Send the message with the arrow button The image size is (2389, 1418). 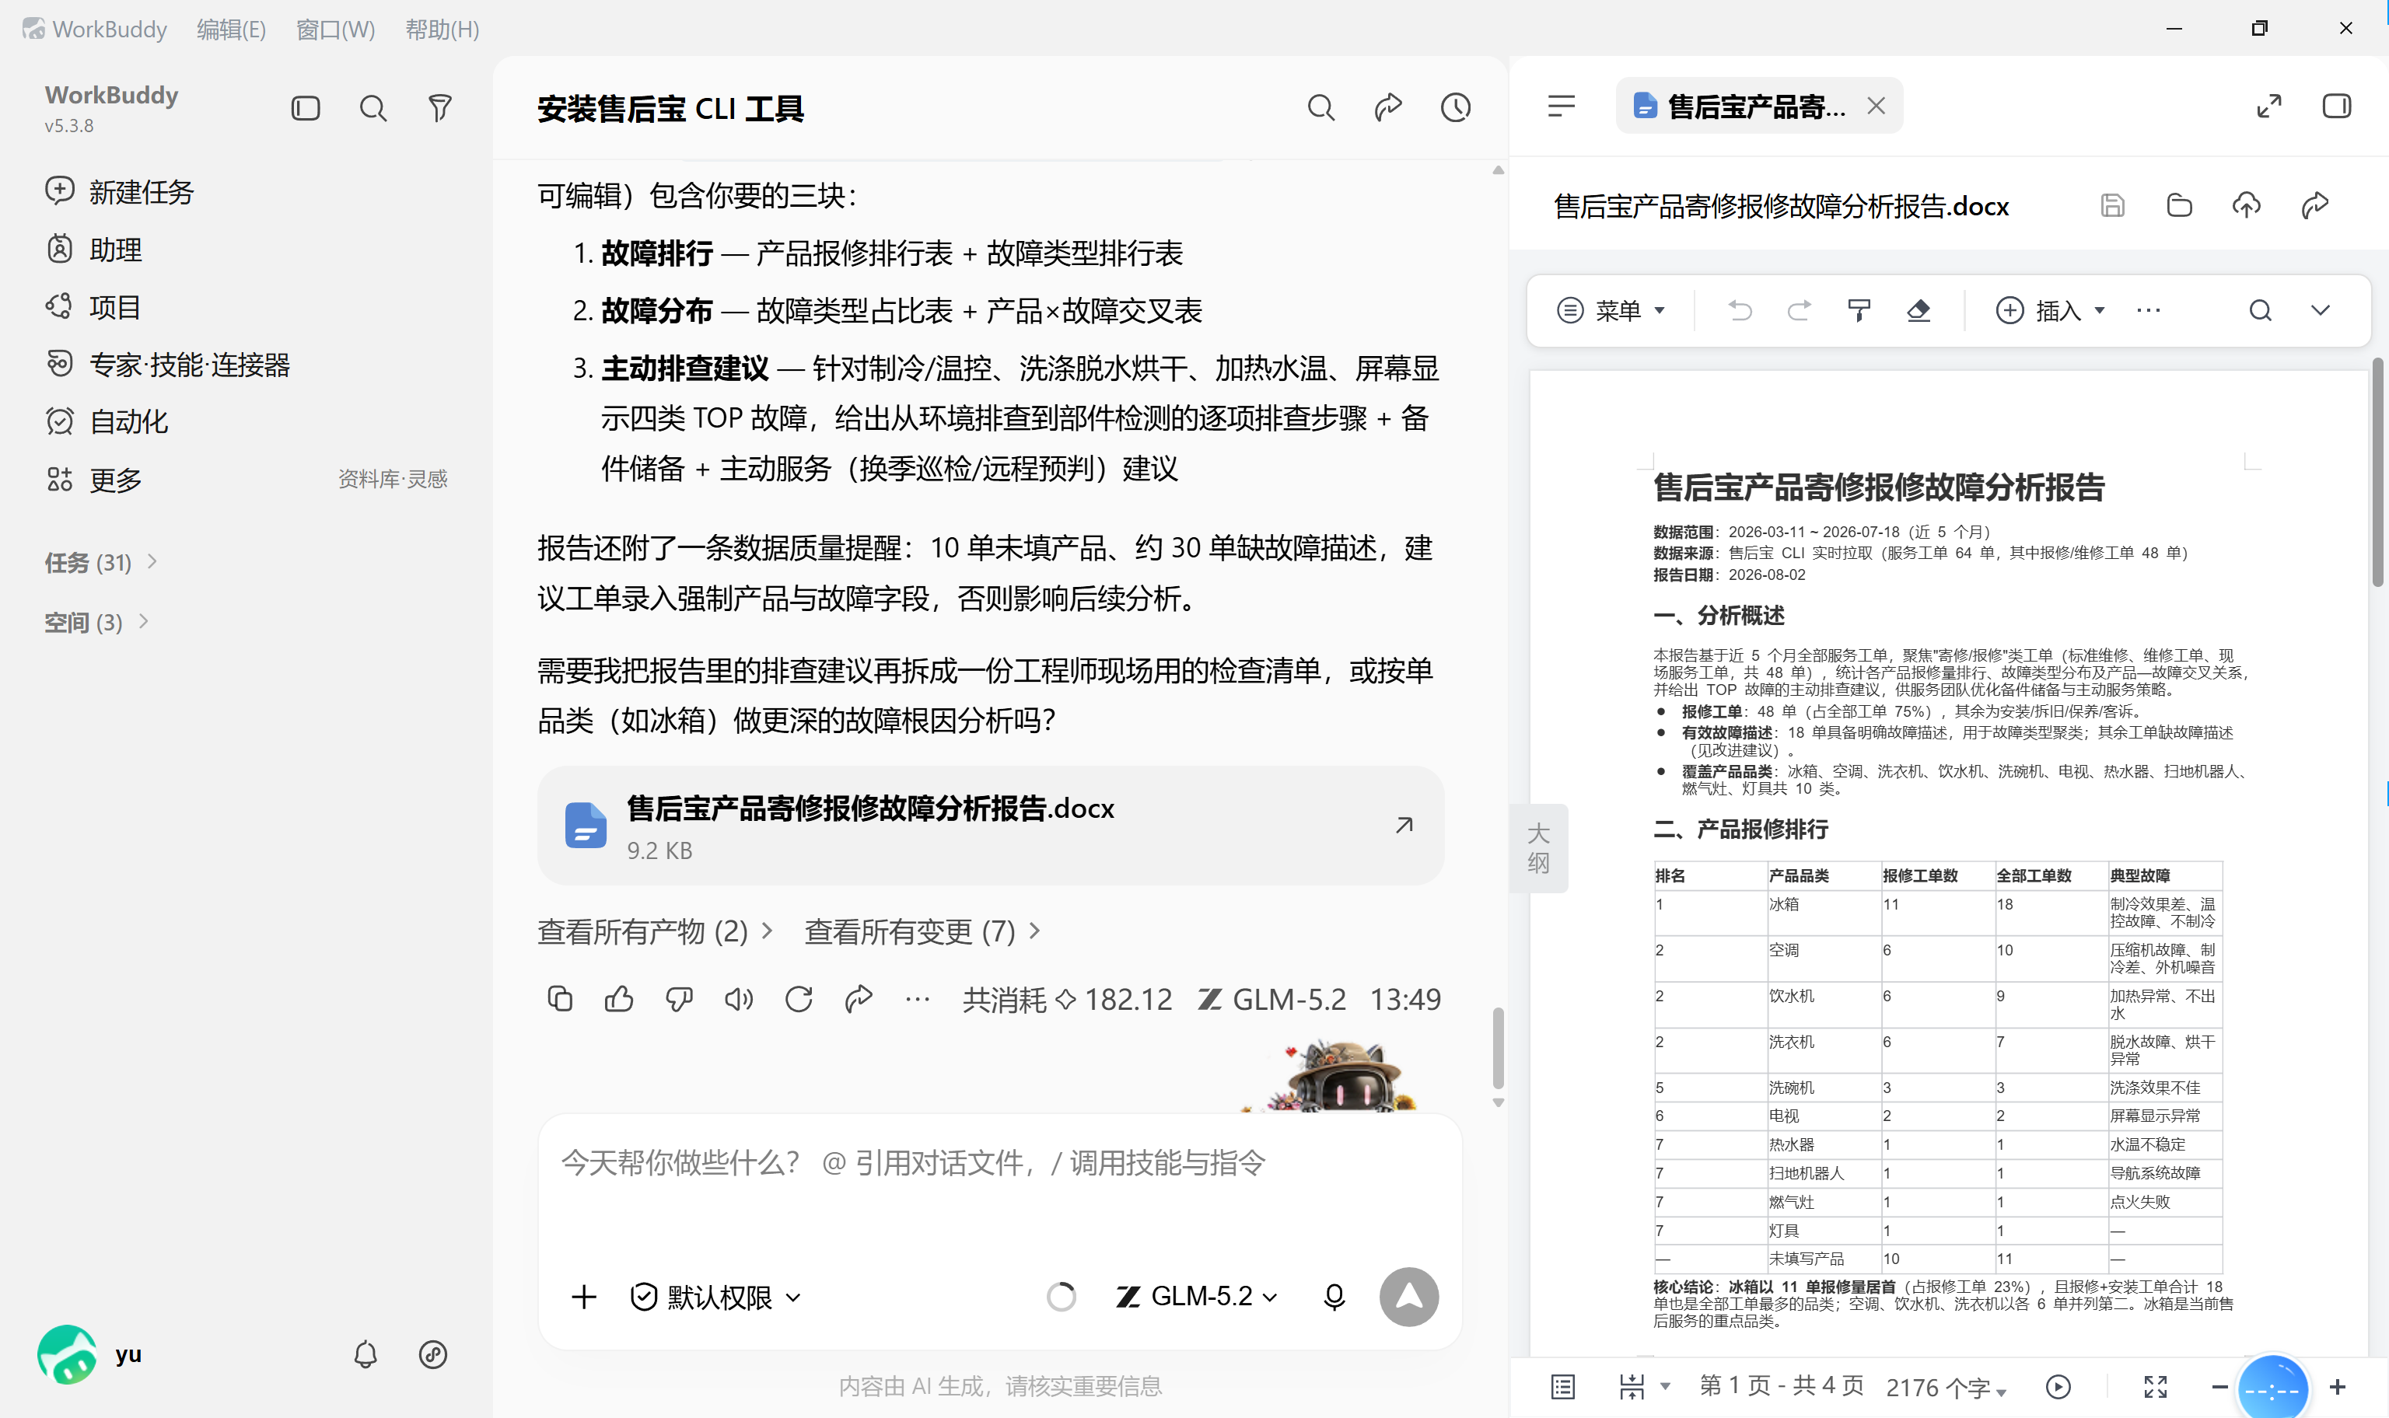tap(1408, 1297)
